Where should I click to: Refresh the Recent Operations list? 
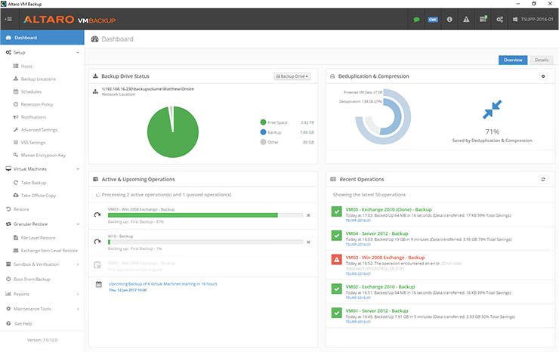[542, 179]
